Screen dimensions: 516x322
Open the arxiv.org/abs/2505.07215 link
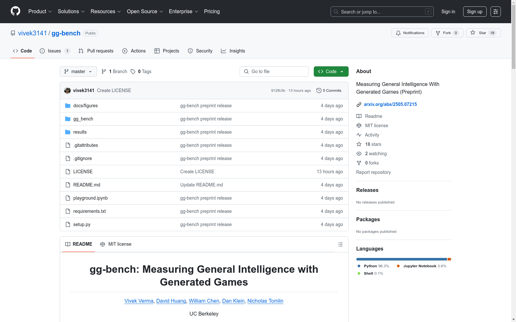coord(390,104)
